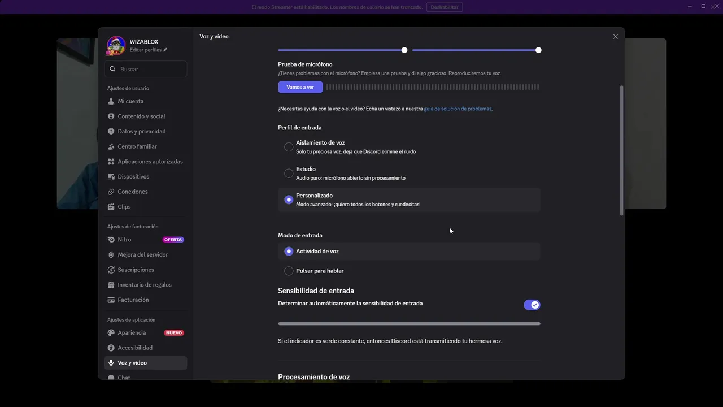Click the Conexiones link icon
The image size is (723, 407).
tap(111, 192)
